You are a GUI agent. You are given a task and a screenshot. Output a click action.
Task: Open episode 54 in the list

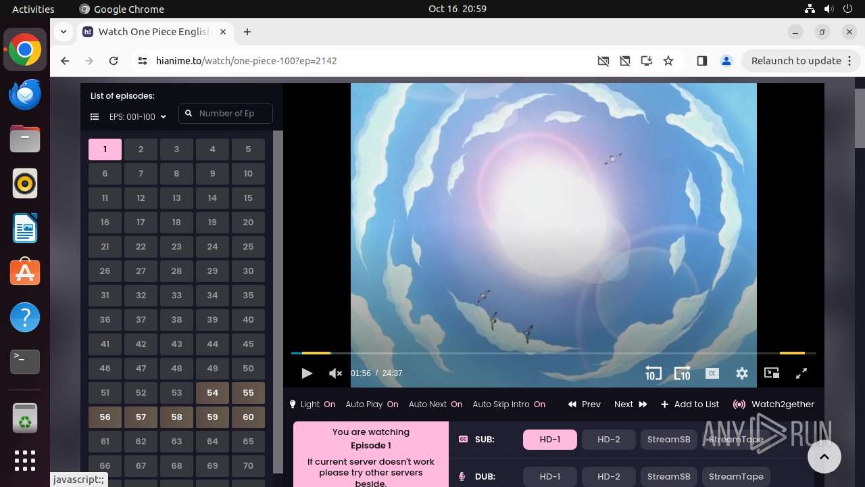point(212,393)
